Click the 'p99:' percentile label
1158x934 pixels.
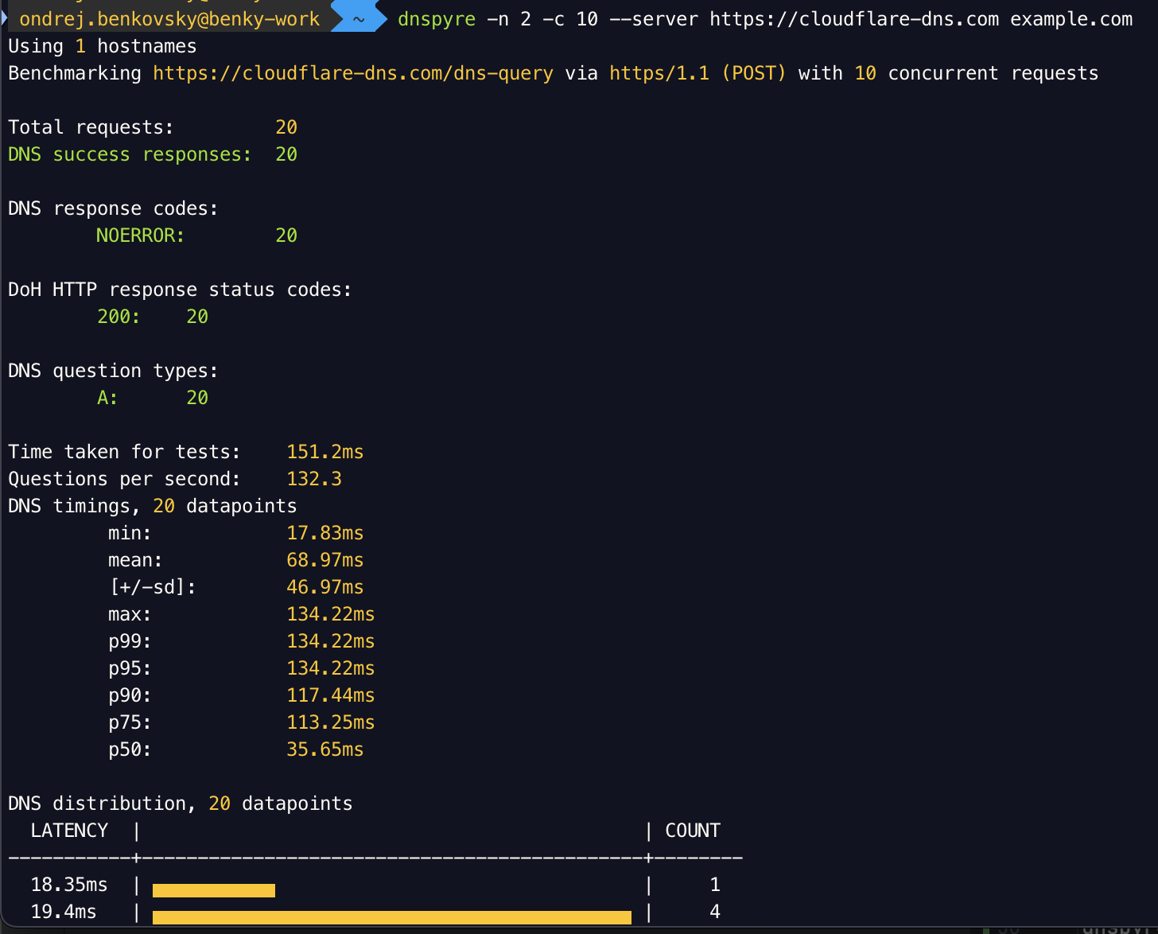[130, 641]
